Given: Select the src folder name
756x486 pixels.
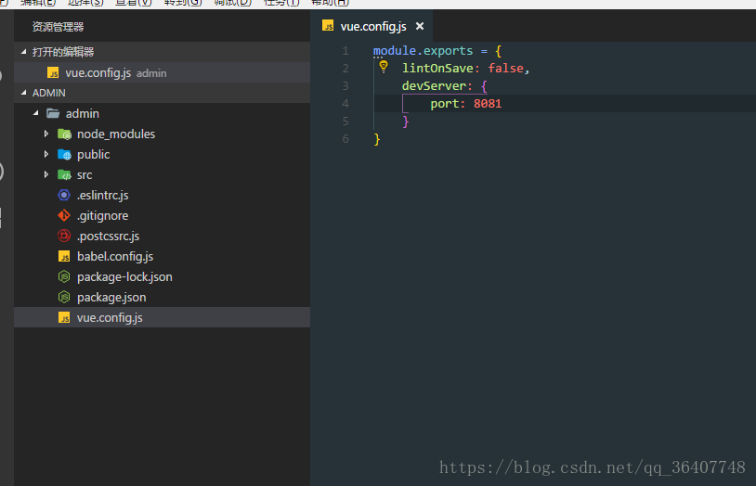Looking at the screenshot, I should pyautogui.click(x=85, y=175).
